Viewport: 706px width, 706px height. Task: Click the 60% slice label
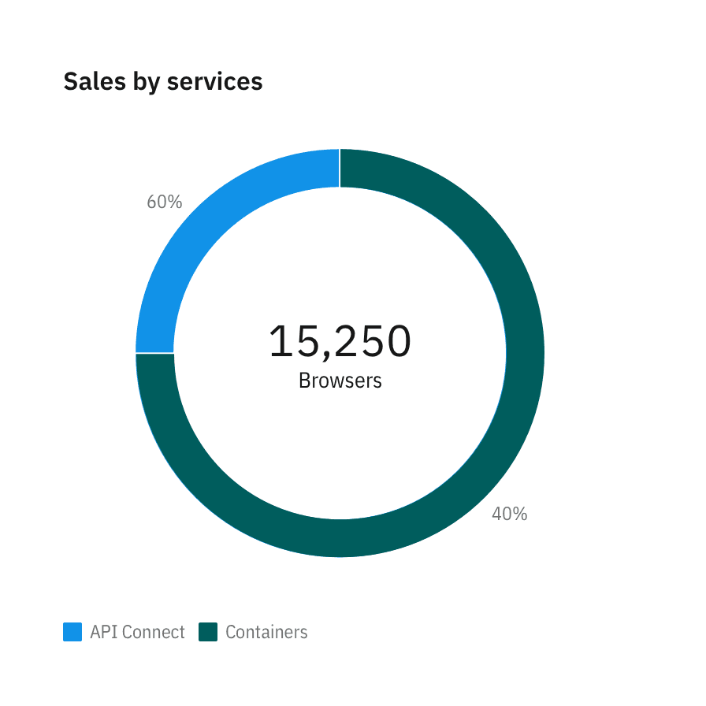pos(164,202)
